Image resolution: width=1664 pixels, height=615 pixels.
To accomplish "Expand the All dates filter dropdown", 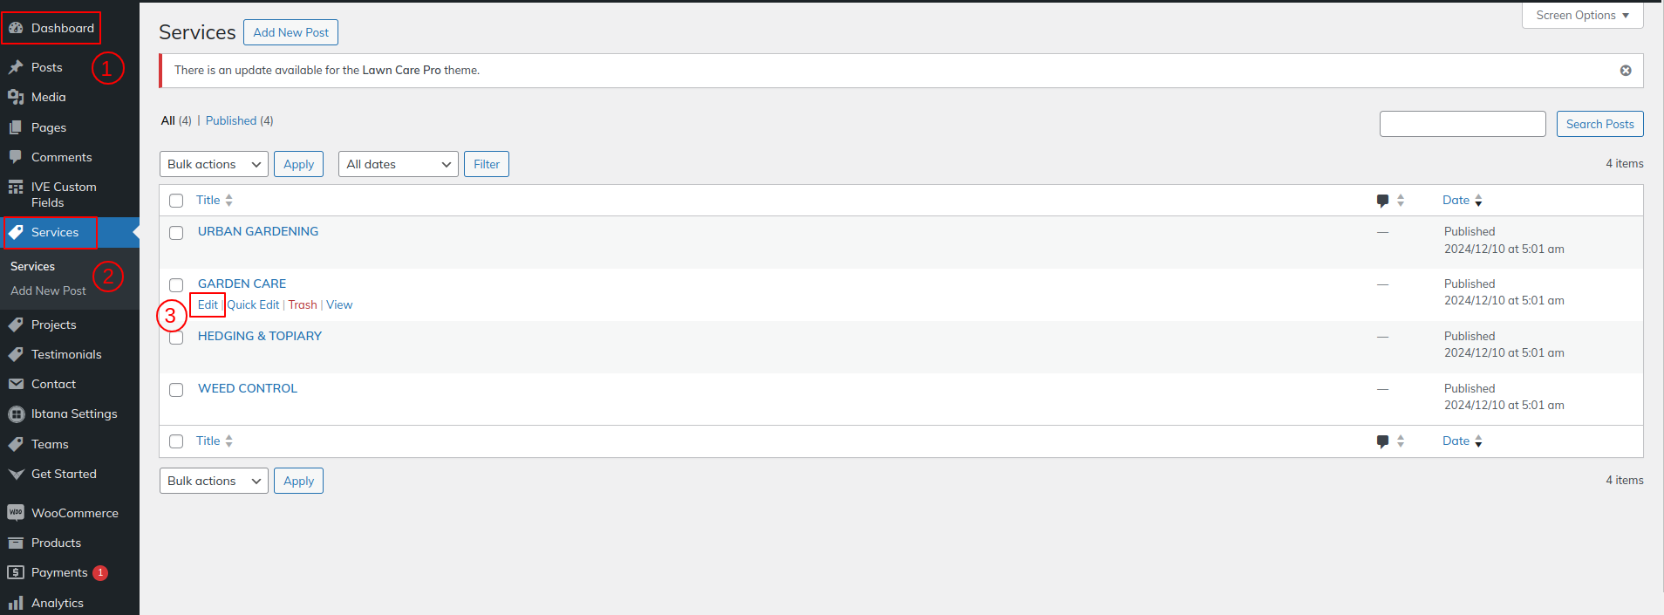I will pos(398,164).
